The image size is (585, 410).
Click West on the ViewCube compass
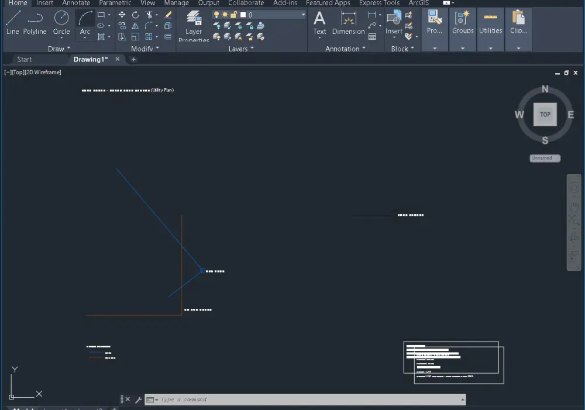click(519, 115)
